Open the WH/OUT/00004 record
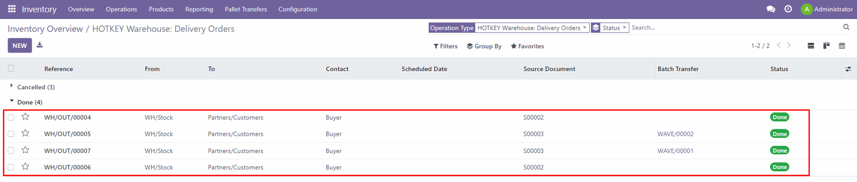 [67, 117]
